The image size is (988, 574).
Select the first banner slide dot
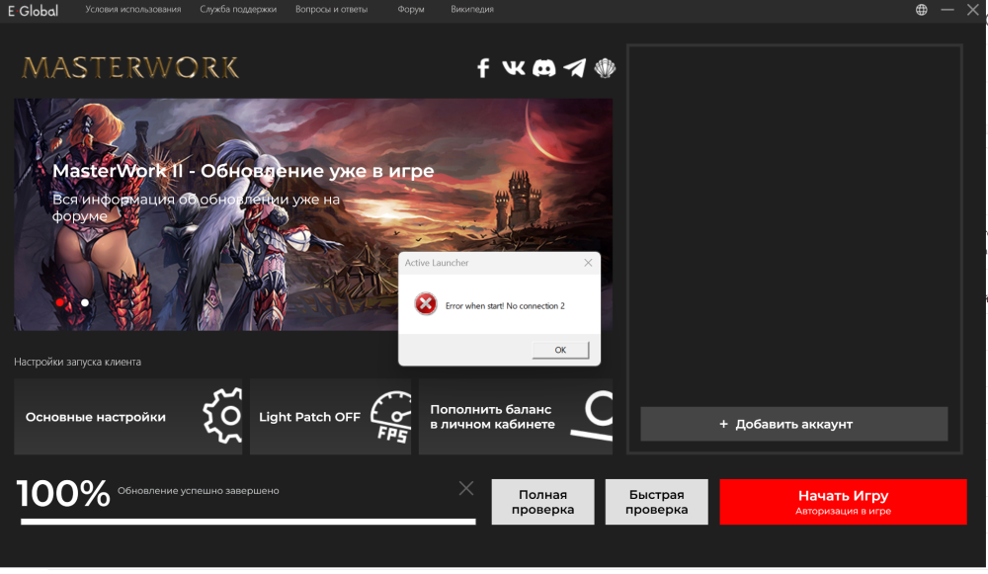(x=60, y=302)
